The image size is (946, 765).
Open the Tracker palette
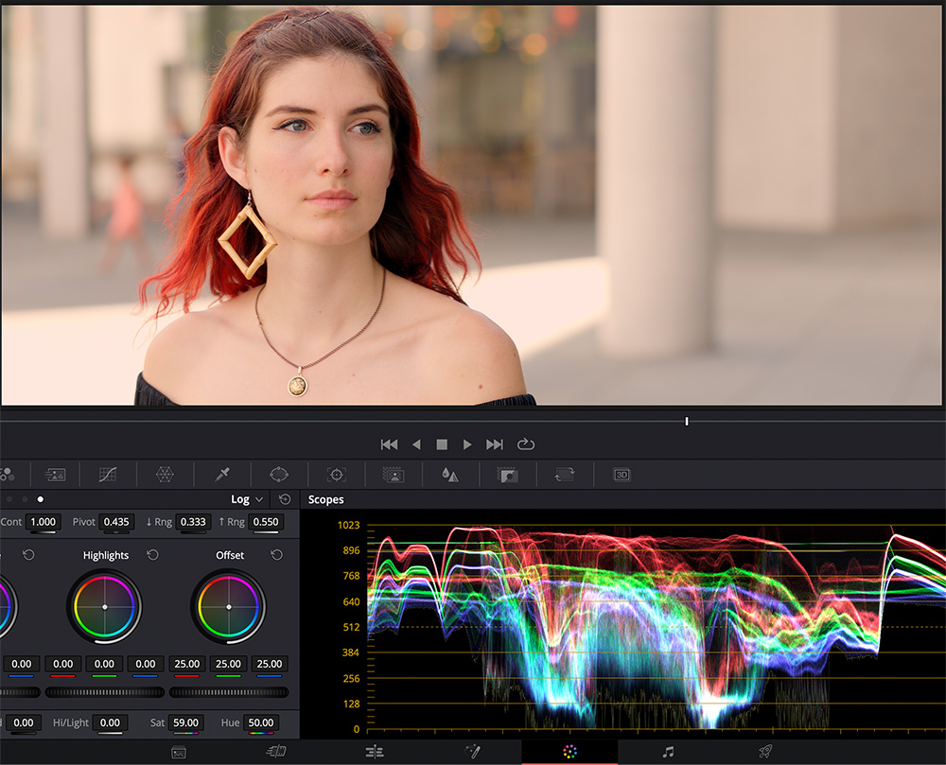[x=336, y=475]
